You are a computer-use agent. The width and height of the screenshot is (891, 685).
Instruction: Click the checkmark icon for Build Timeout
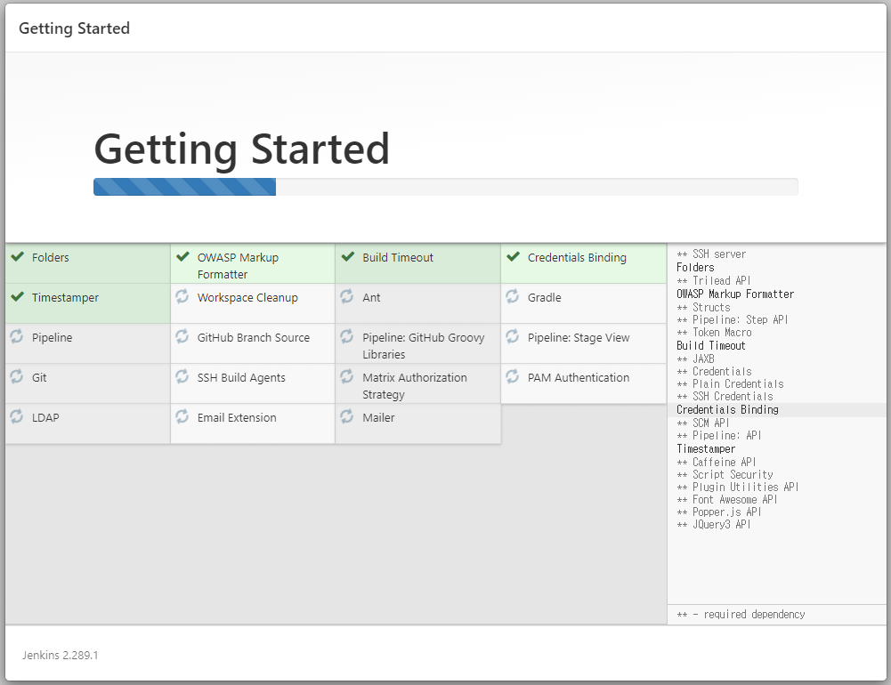tap(348, 257)
